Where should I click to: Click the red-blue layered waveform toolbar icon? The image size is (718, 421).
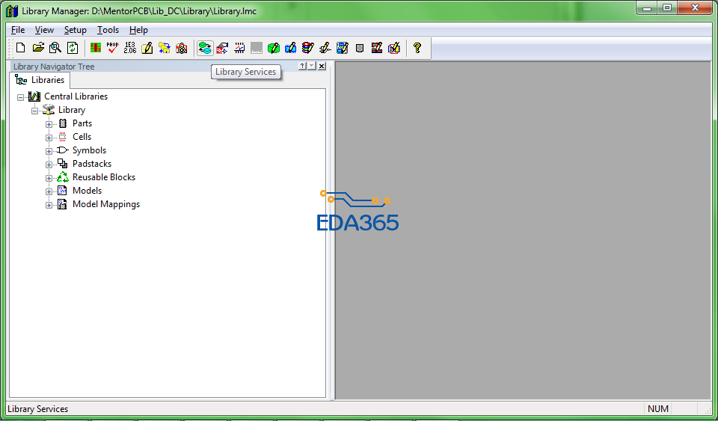point(222,48)
